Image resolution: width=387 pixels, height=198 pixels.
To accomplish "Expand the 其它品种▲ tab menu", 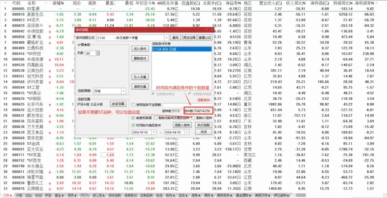I will point(281,195).
